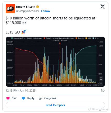Open the @SimplyBitcoinTV handle link
This screenshot has height=113, width=111.
point(27,11)
